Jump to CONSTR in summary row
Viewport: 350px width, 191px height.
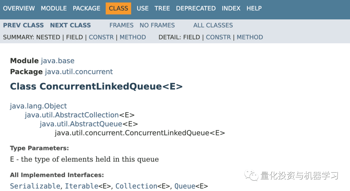(101, 37)
